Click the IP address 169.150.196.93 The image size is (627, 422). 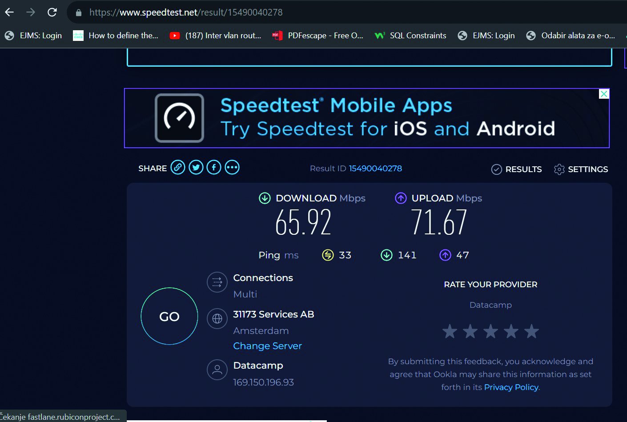(263, 382)
